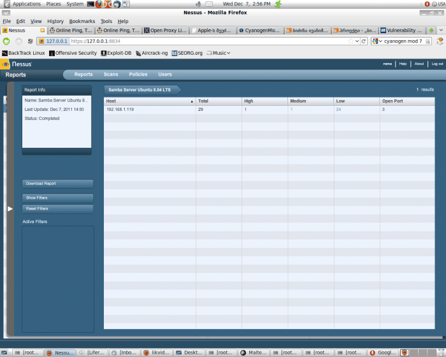This screenshot has width=446, height=357.
Task: Switch to the Malte... taskbar window
Action: [x=254, y=353]
